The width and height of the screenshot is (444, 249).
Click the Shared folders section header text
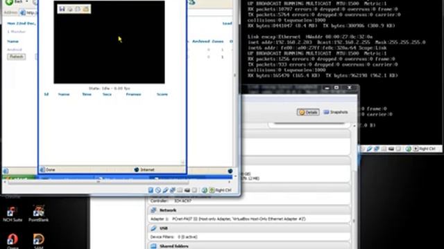tap(174, 246)
